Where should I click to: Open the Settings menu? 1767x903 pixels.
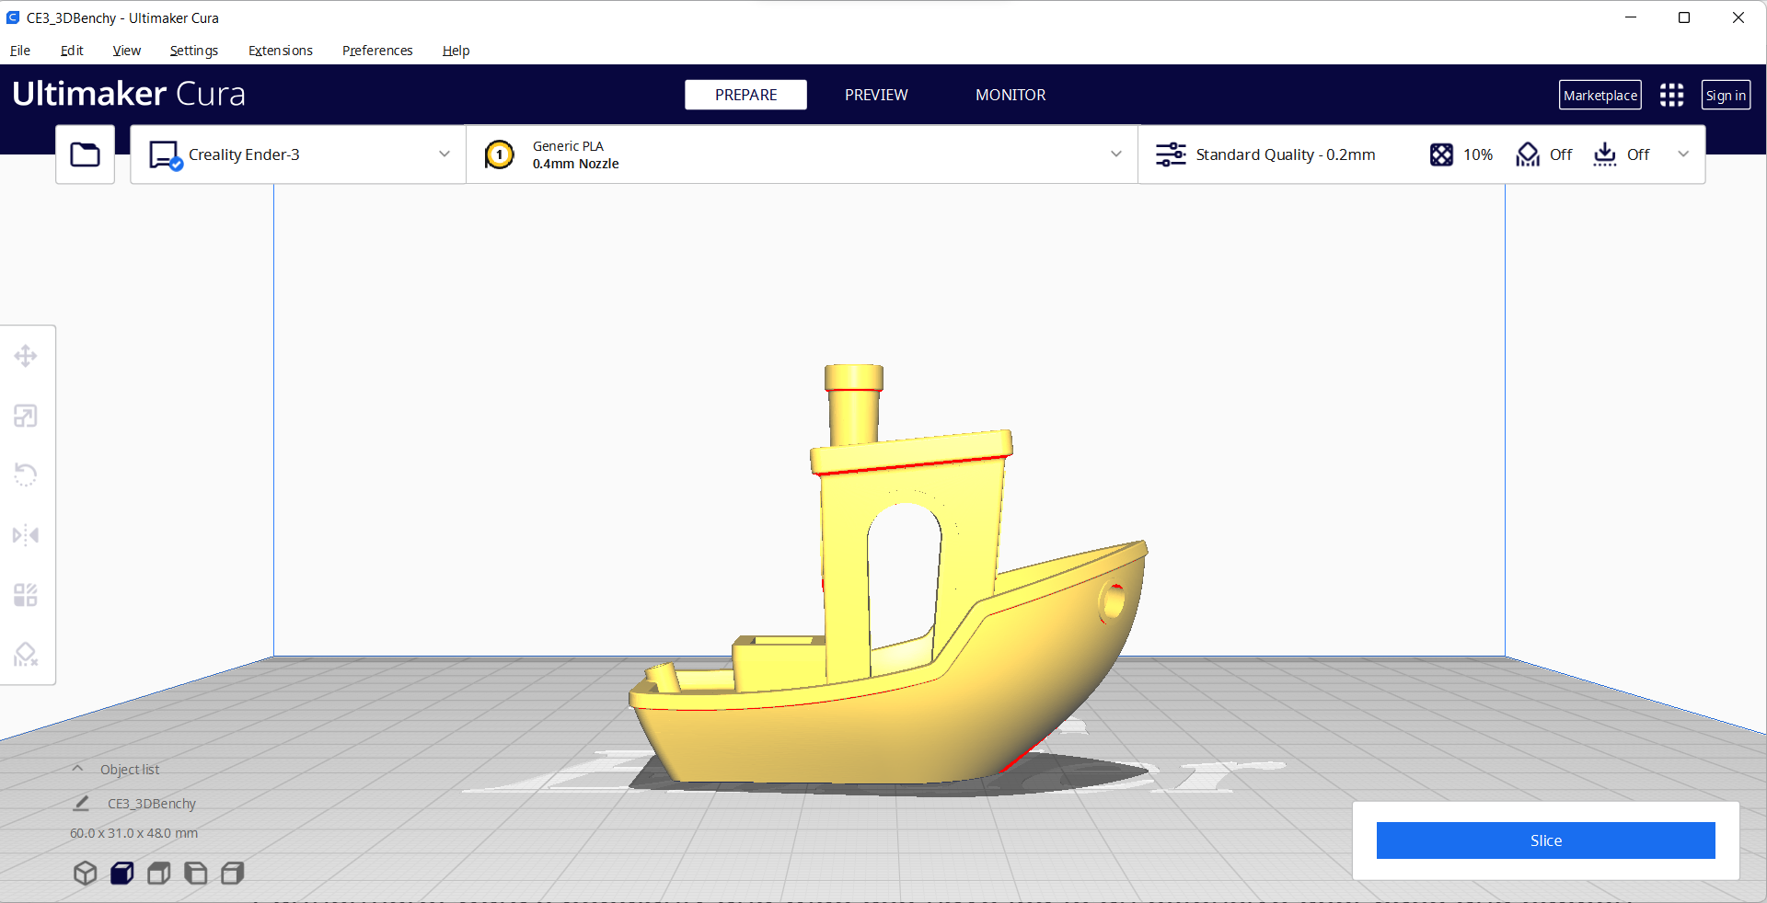pos(193,51)
